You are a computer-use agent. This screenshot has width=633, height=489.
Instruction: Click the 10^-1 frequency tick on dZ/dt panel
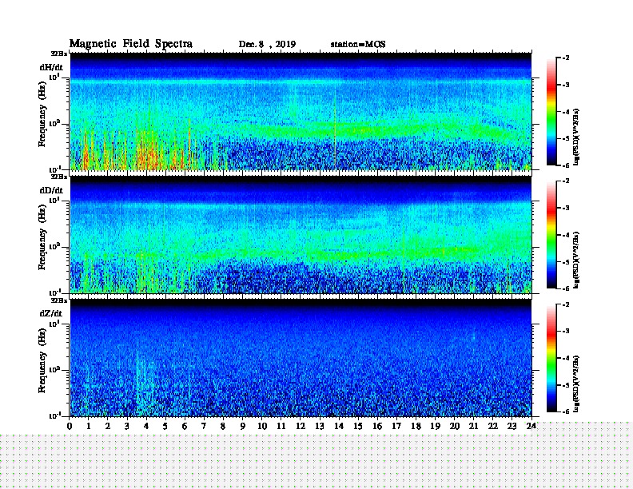pyautogui.click(x=54, y=415)
